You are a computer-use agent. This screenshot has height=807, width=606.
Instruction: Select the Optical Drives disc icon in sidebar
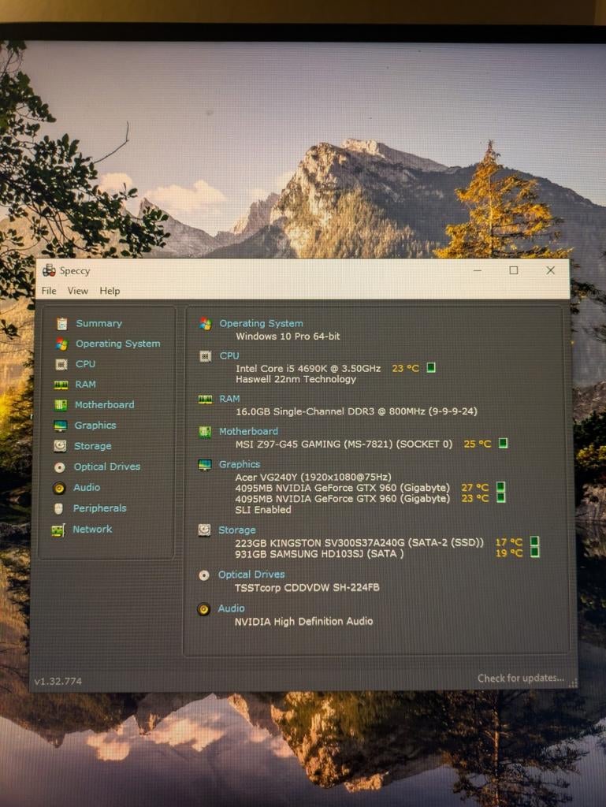pyautogui.click(x=60, y=467)
